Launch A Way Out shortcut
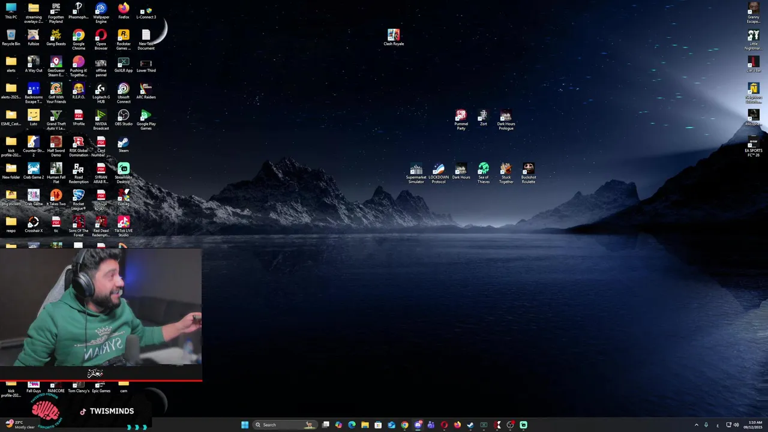768x432 pixels. point(34,65)
